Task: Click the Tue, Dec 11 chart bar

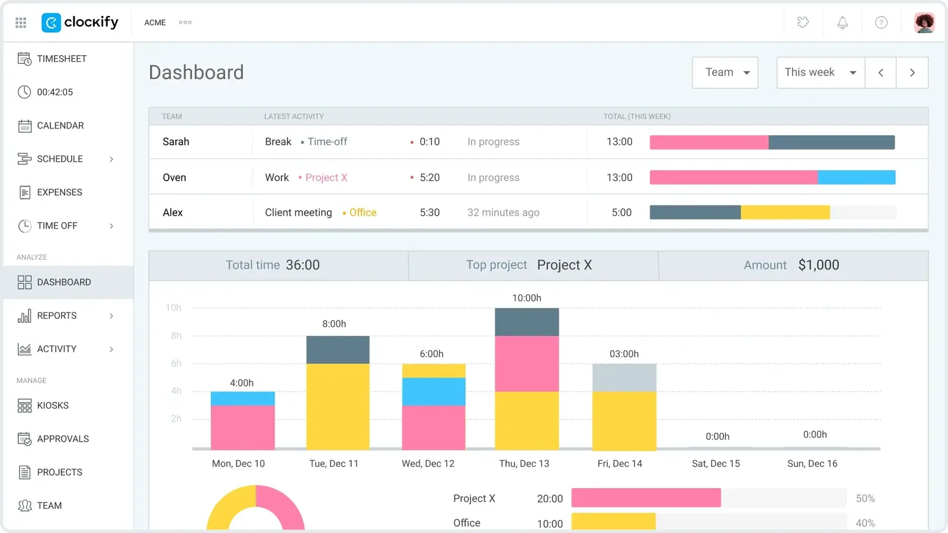Action: click(x=338, y=393)
